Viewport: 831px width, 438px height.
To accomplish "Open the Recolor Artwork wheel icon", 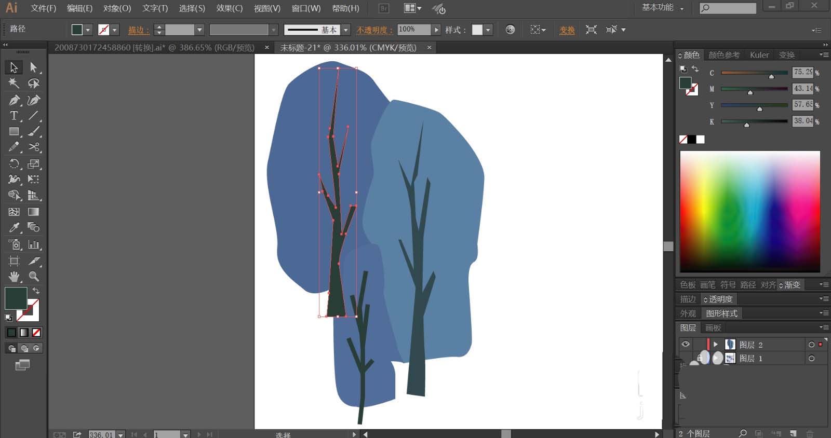I will (510, 30).
